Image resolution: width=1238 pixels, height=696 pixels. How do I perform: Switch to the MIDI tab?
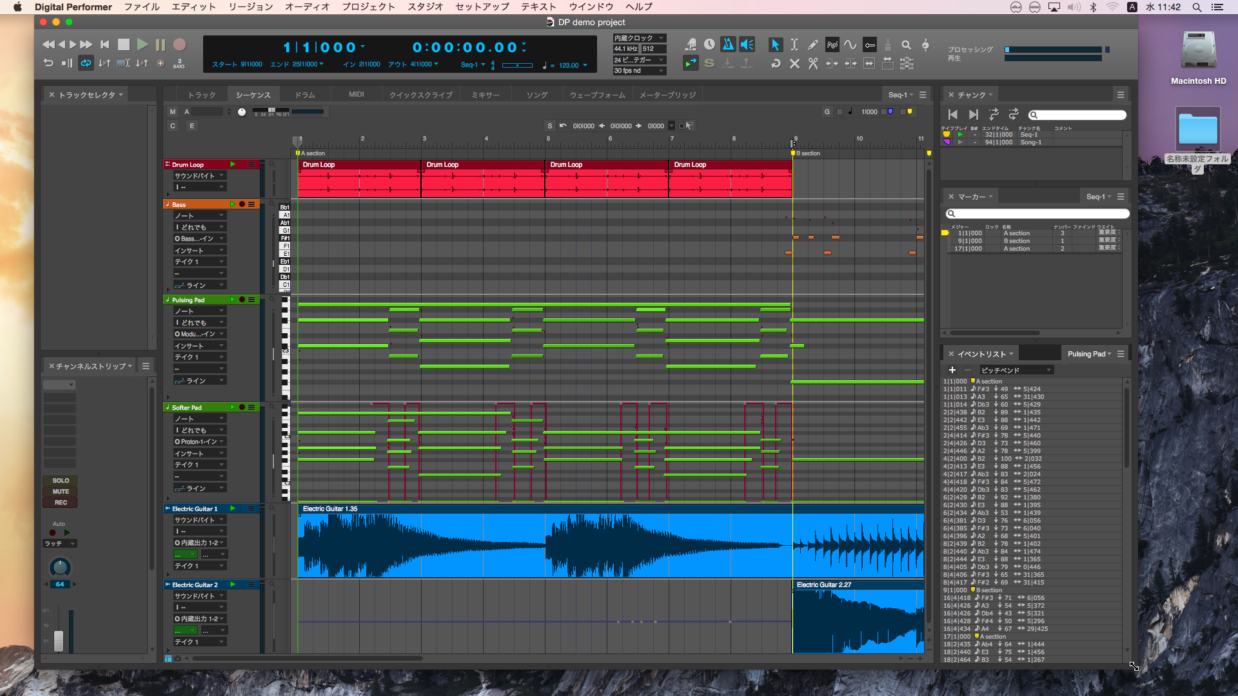point(357,95)
